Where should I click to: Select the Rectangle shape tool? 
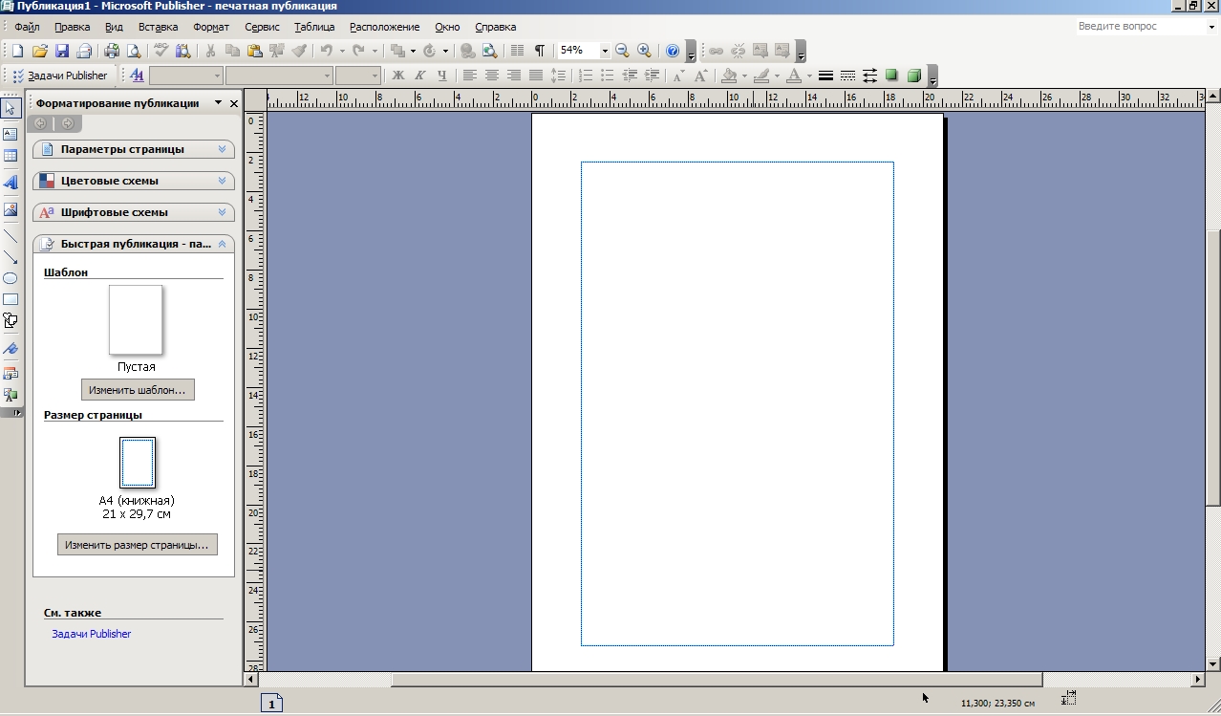pyautogui.click(x=11, y=299)
